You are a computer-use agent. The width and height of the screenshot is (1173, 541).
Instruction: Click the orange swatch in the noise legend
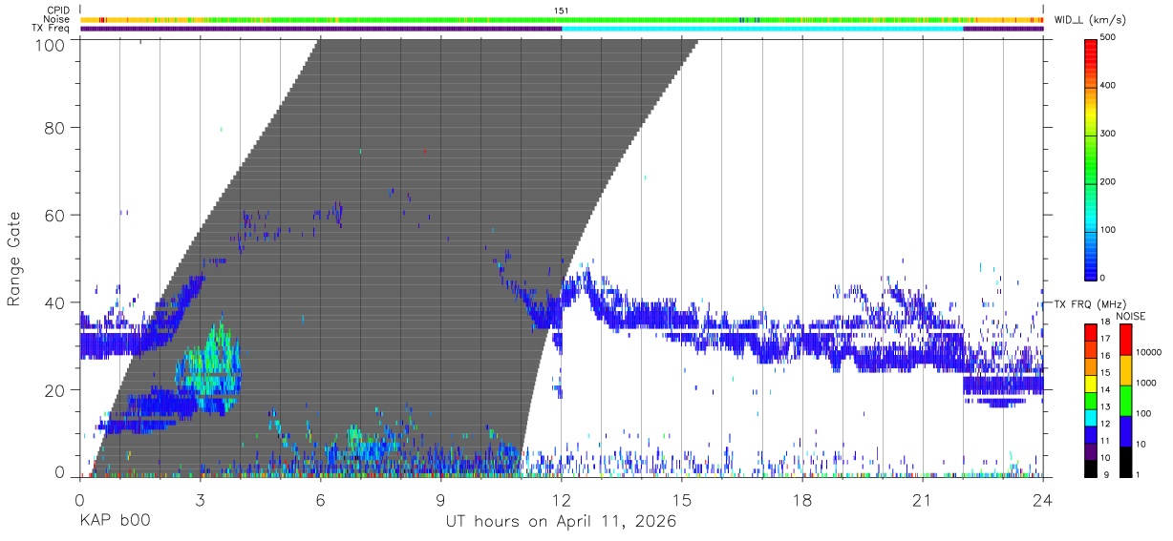tap(1124, 369)
